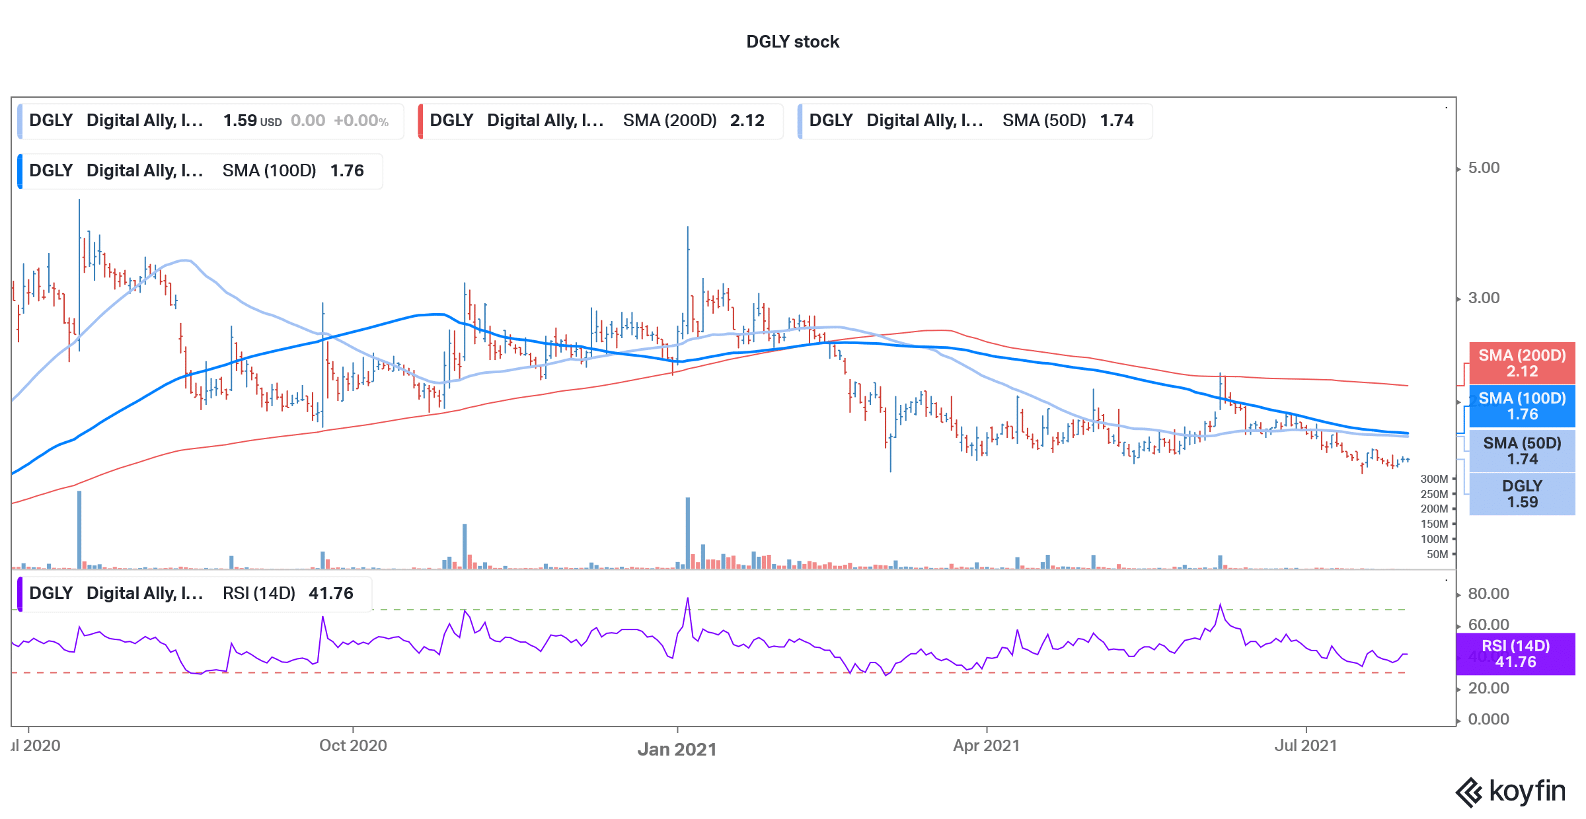The image size is (1586, 819).
Task: Click the 100M volume axis value
Action: click(x=1434, y=539)
